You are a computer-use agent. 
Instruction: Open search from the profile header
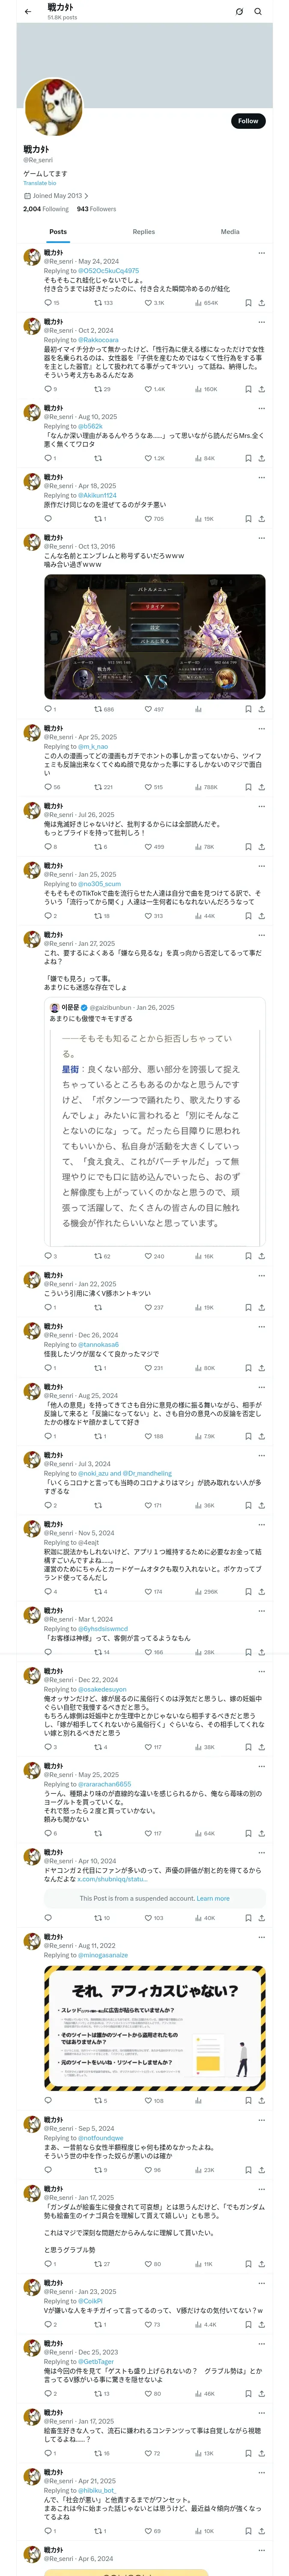(258, 12)
